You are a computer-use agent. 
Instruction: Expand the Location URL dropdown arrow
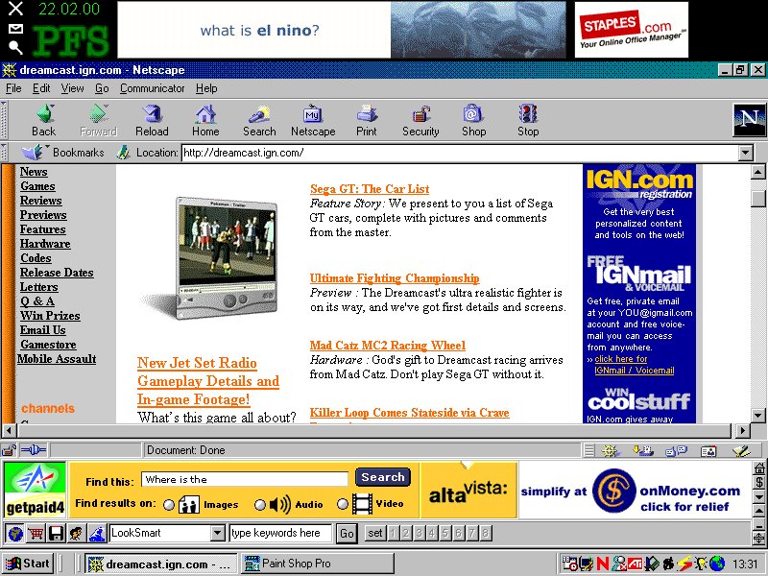(x=746, y=153)
